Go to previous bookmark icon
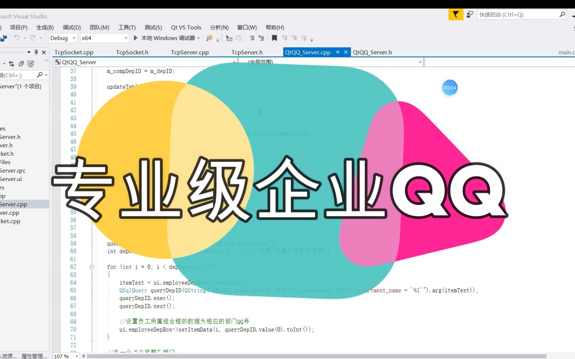The width and height of the screenshot is (575, 359). [x=285, y=38]
